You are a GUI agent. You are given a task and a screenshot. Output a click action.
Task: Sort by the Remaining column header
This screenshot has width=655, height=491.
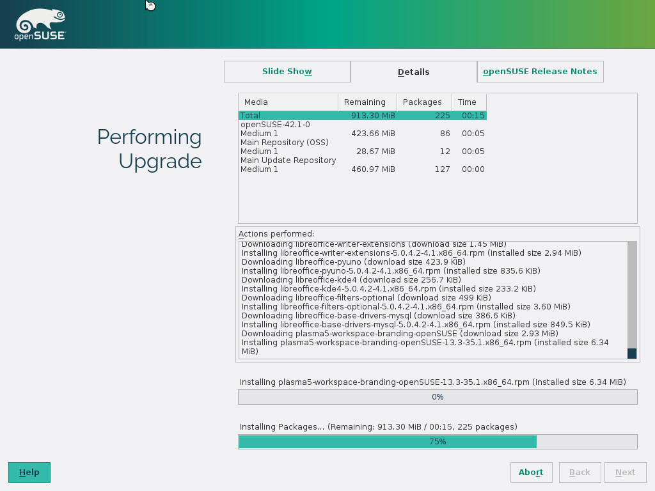pyautogui.click(x=367, y=102)
